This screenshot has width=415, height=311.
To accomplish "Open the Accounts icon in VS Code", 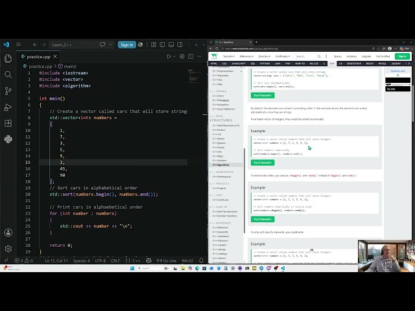I will point(8,233).
